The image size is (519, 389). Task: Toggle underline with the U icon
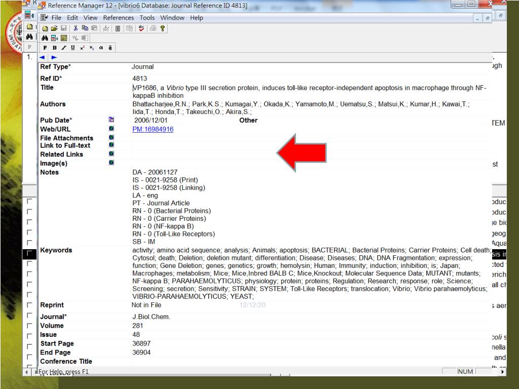pyautogui.click(x=73, y=48)
